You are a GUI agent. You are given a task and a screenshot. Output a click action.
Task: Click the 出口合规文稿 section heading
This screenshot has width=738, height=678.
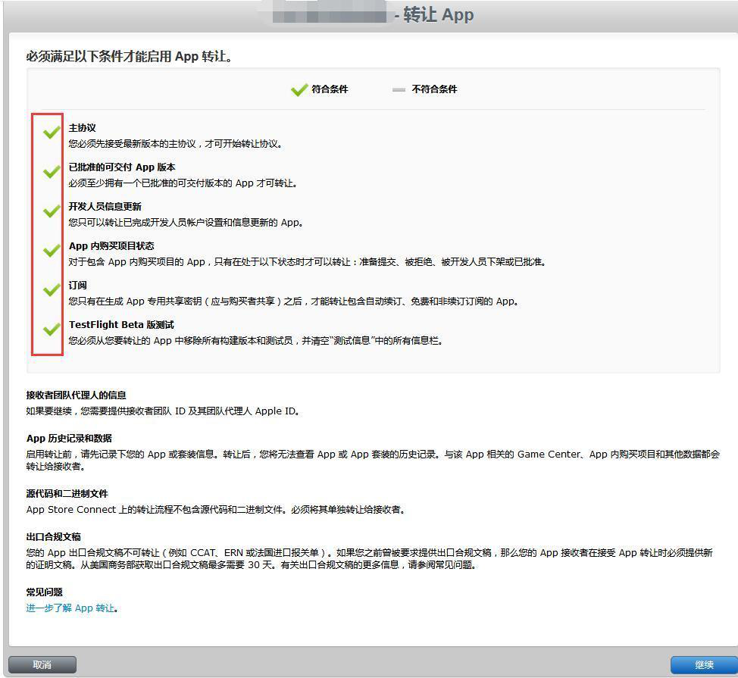53,536
